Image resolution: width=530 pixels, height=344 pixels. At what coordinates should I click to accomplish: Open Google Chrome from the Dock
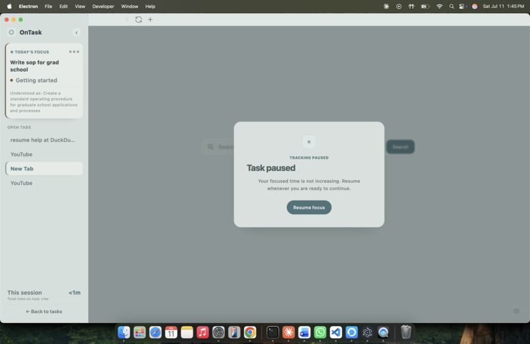click(x=250, y=333)
